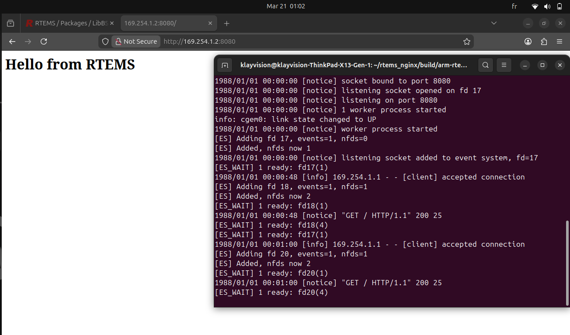Bookmark this page with star icon
This screenshot has width=570, height=335.
click(466, 41)
